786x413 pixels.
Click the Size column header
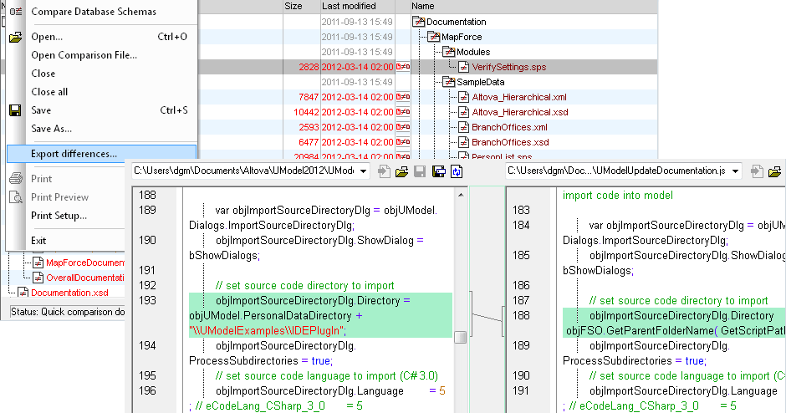[293, 6]
